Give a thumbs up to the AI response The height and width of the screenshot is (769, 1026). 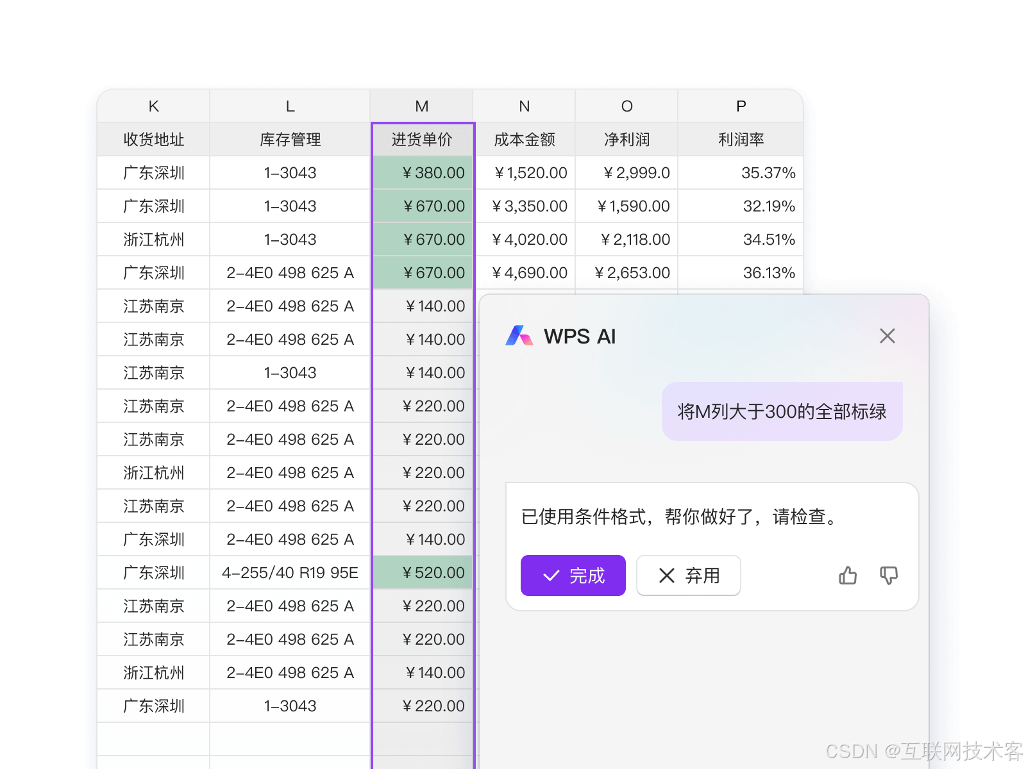point(848,575)
